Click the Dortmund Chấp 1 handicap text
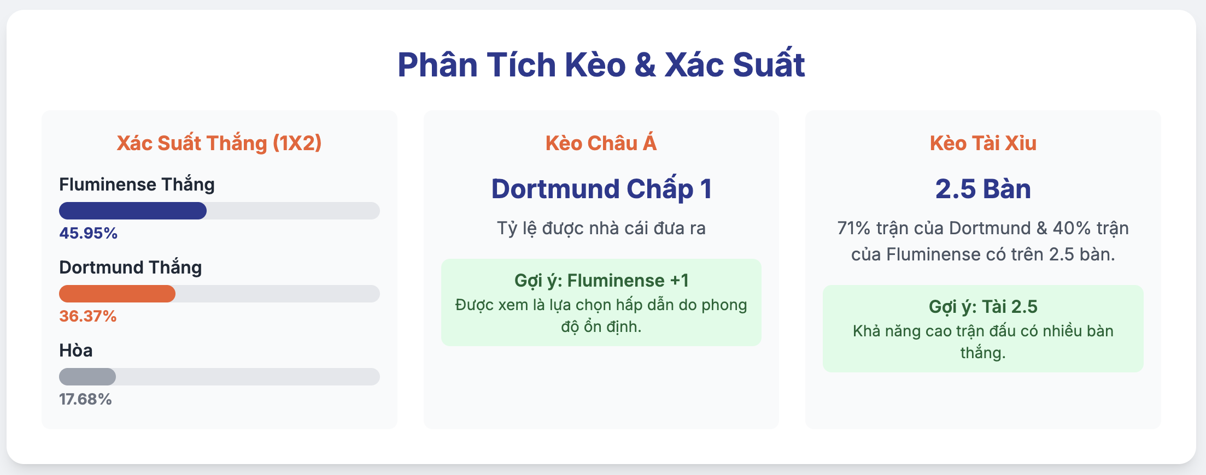Screen dimensions: 1206x475 601,189
